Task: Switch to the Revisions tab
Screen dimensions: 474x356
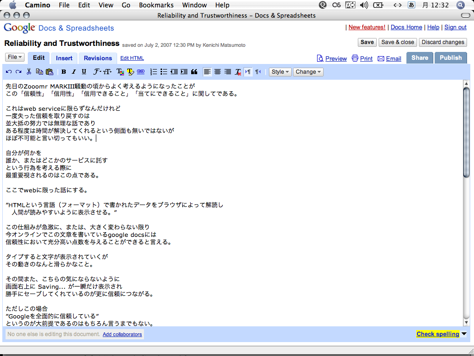Action: [x=97, y=57]
